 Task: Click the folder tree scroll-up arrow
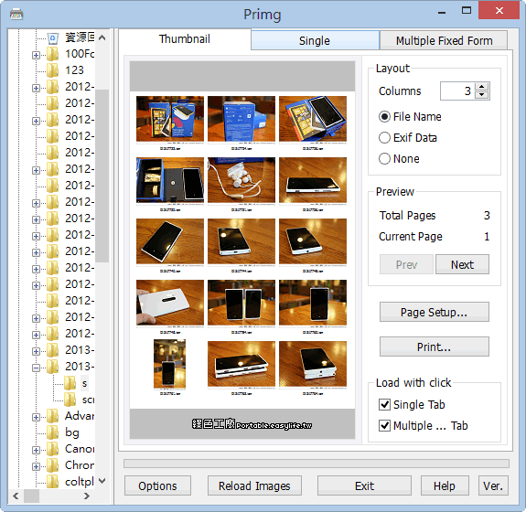click(102, 37)
